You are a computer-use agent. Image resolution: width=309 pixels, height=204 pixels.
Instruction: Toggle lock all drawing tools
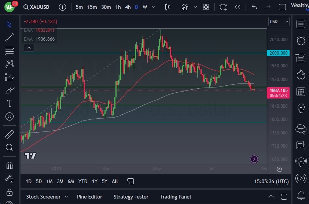[10, 192]
